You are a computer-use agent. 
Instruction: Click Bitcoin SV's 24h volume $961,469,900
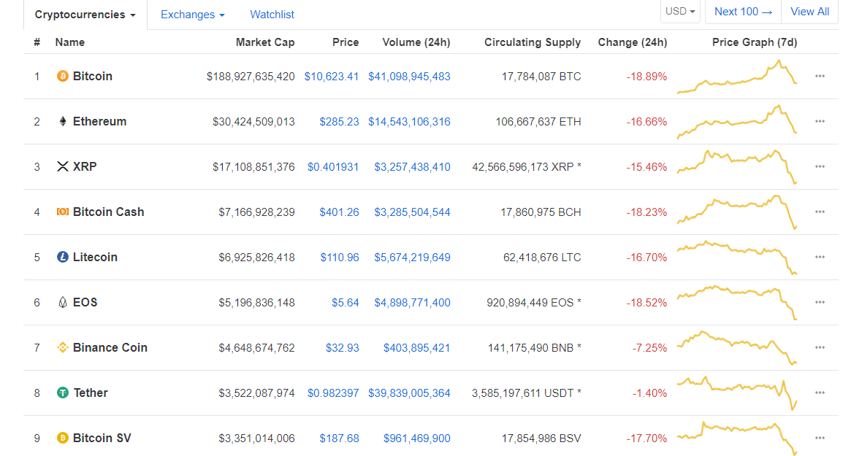click(x=416, y=438)
